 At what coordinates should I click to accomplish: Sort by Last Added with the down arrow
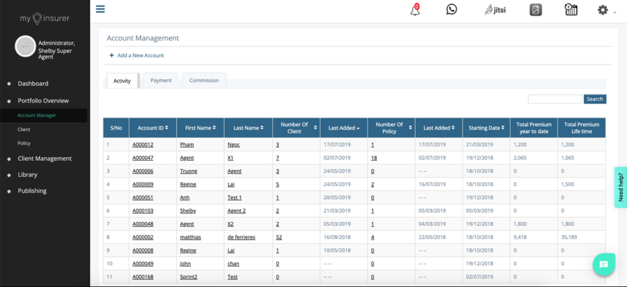pyautogui.click(x=344, y=128)
